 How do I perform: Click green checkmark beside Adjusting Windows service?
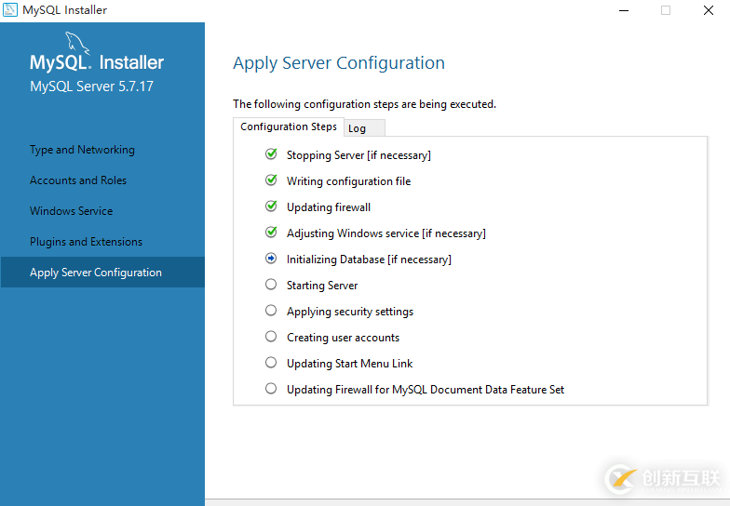(271, 233)
